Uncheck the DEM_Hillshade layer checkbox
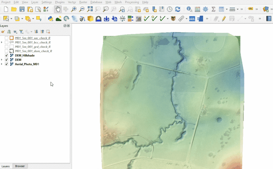 [6, 56]
